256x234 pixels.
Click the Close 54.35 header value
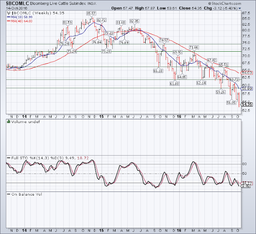point(190,8)
